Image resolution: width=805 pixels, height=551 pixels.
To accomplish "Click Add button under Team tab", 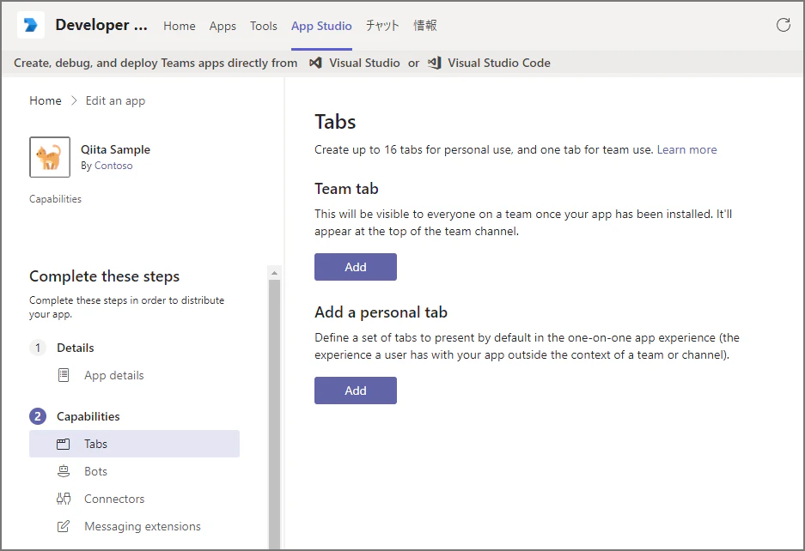I will (x=356, y=267).
